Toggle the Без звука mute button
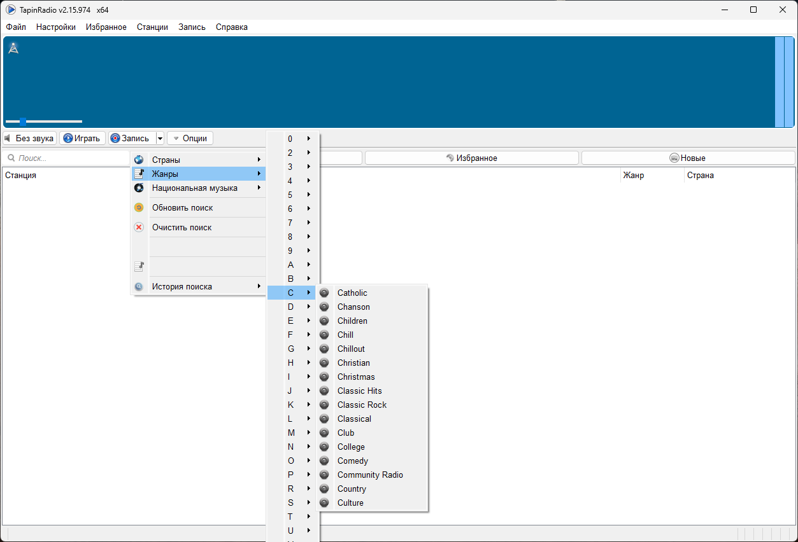Viewport: 798px width, 542px height. click(x=30, y=138)
